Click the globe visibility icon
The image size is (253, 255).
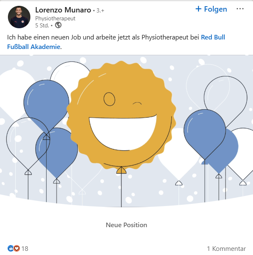tap(58, 25)
